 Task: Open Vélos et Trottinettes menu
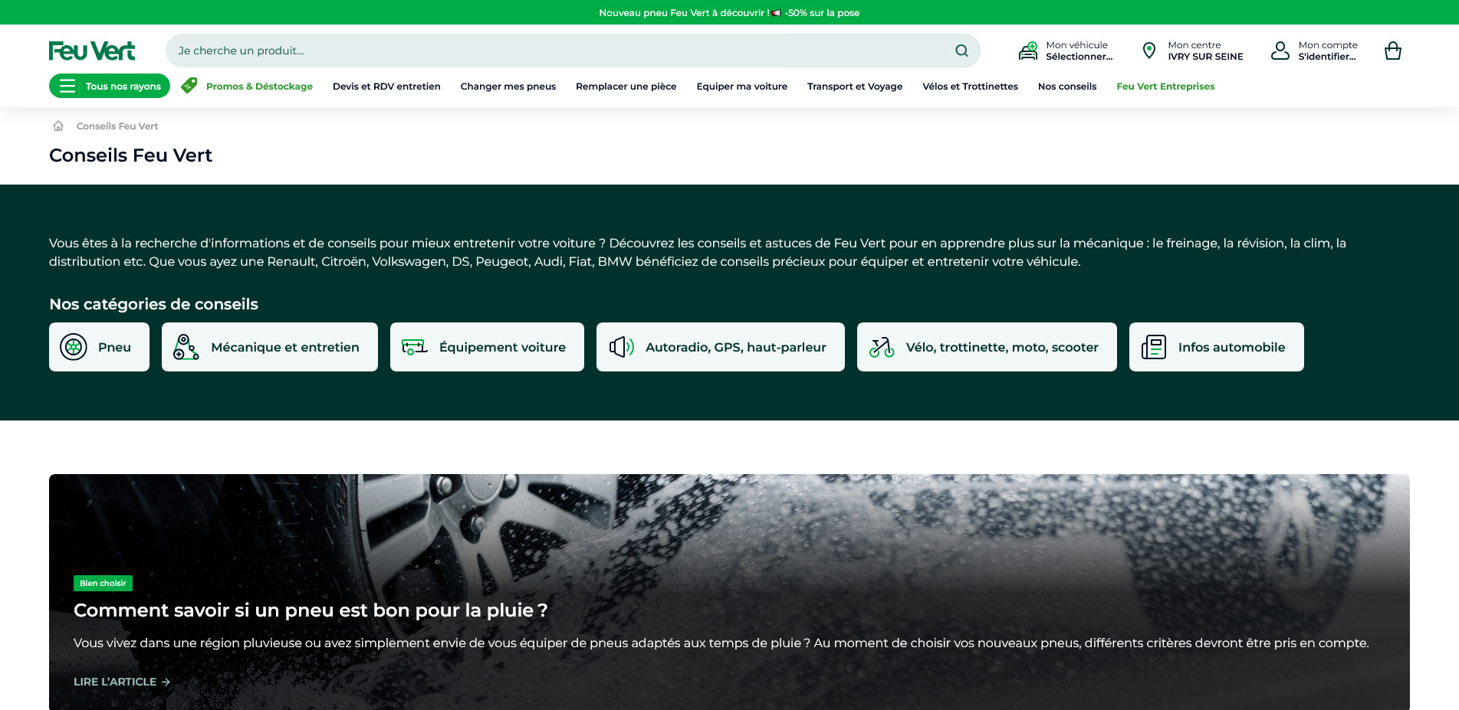971,87
